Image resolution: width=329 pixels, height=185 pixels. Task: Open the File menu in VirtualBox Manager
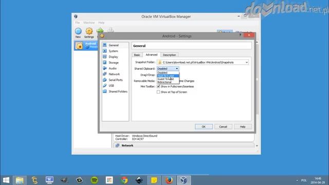pyautogui.click(x=78, y=23)
